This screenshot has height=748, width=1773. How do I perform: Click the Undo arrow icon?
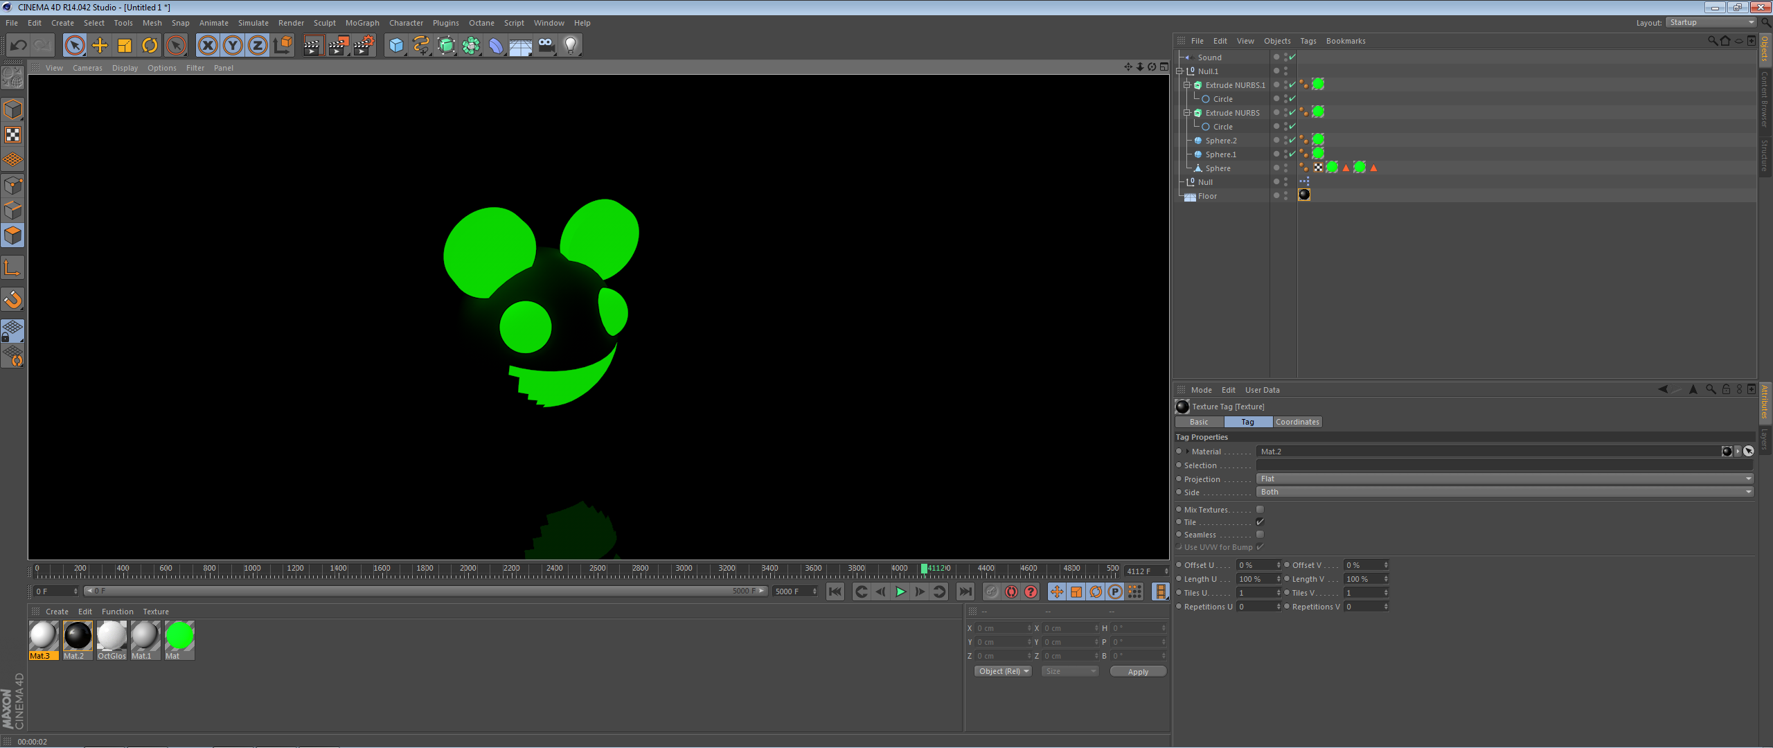(19, 46)
